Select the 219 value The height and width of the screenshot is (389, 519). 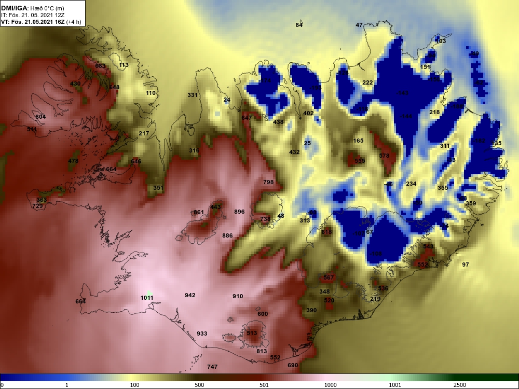pyautogui.click(x=375, y=299)
